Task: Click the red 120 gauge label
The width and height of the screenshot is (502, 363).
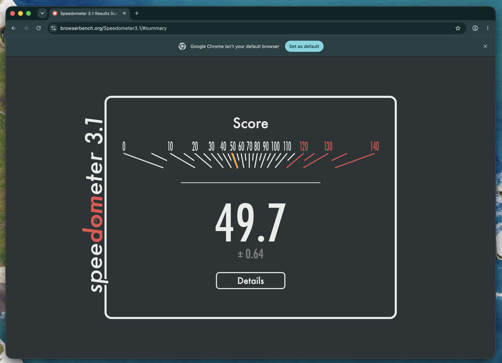Action: (304, 146)
